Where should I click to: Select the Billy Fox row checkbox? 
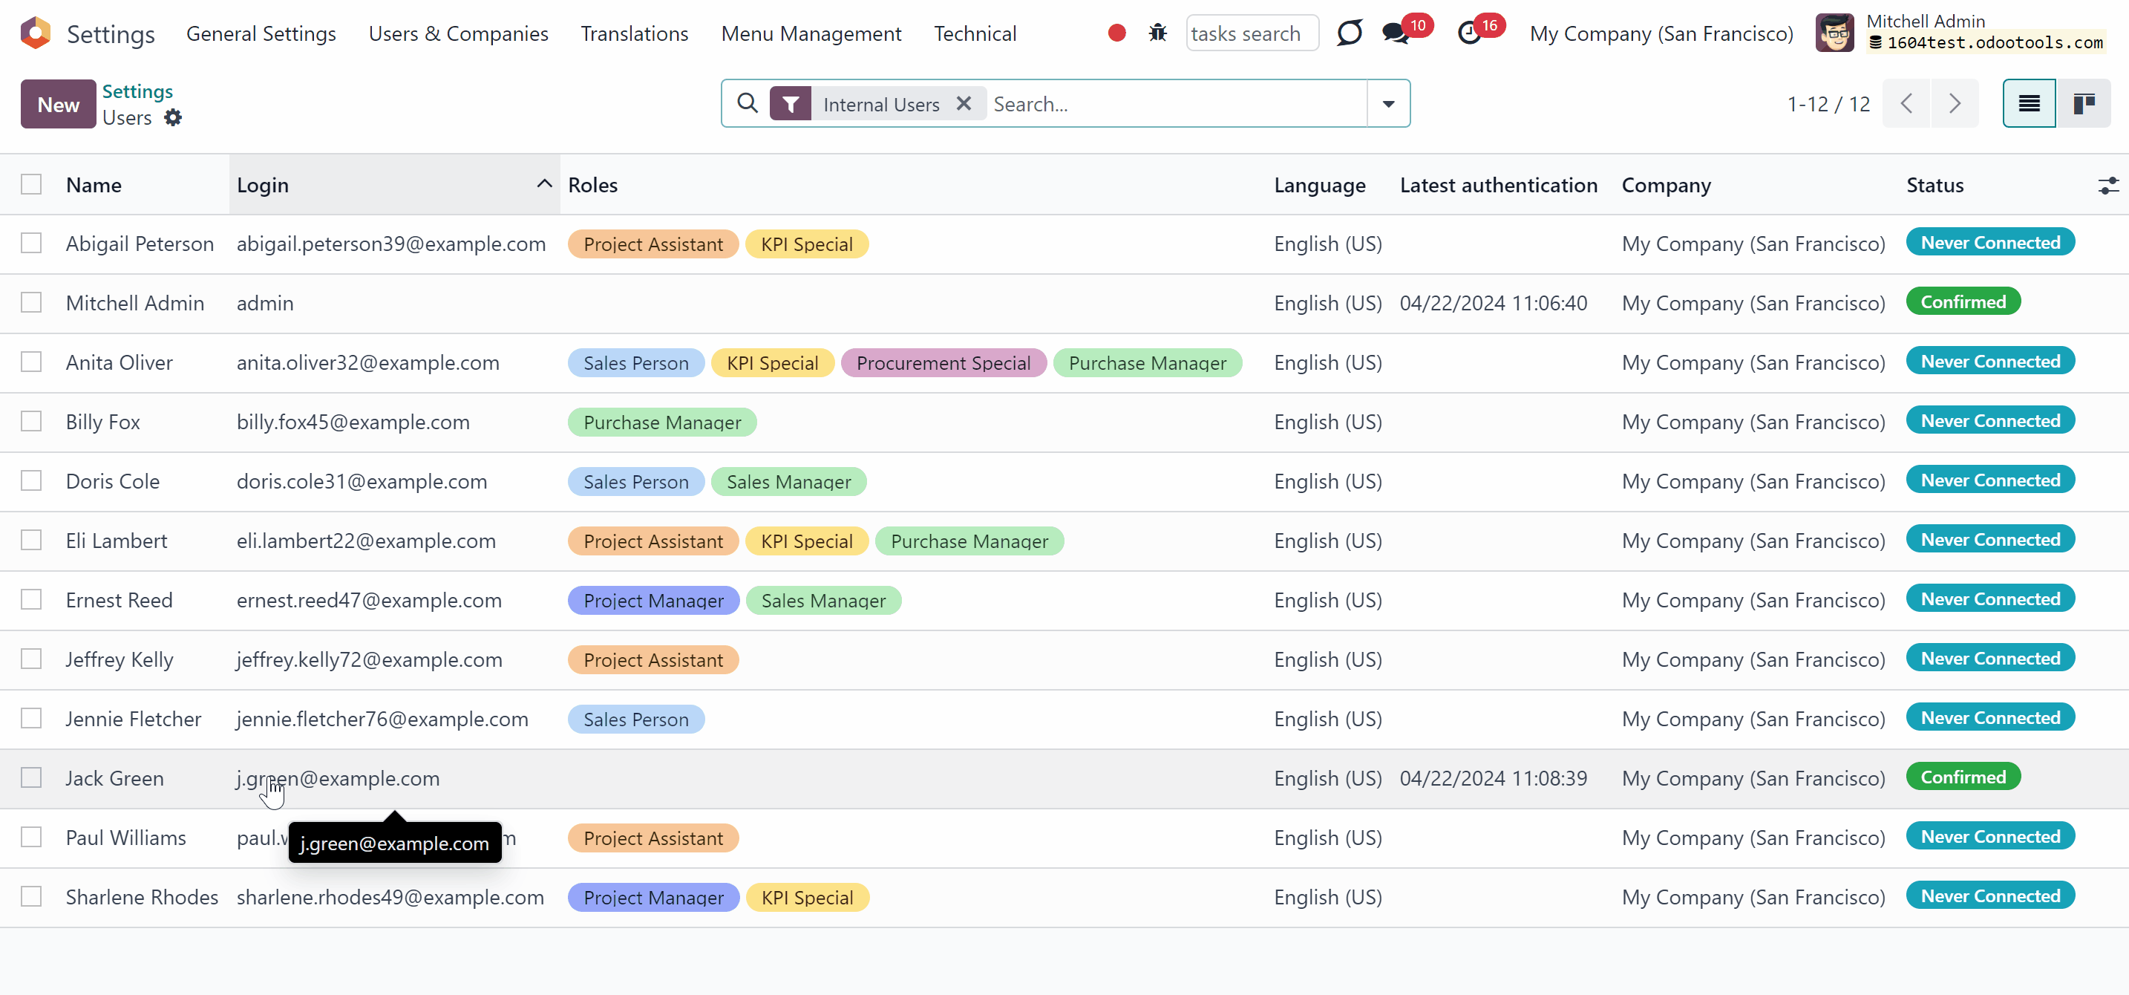(x=31, y=422)
